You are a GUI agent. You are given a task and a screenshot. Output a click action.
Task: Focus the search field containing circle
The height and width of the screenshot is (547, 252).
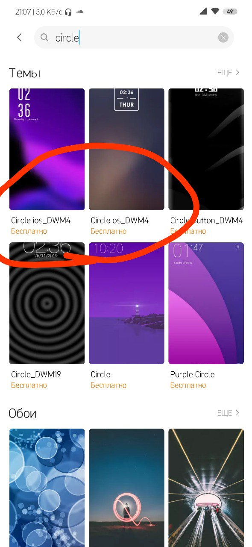(x=134, y=38)
